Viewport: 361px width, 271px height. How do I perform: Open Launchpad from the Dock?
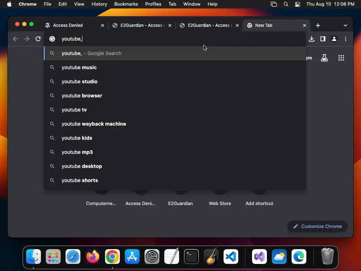(53, 257)
